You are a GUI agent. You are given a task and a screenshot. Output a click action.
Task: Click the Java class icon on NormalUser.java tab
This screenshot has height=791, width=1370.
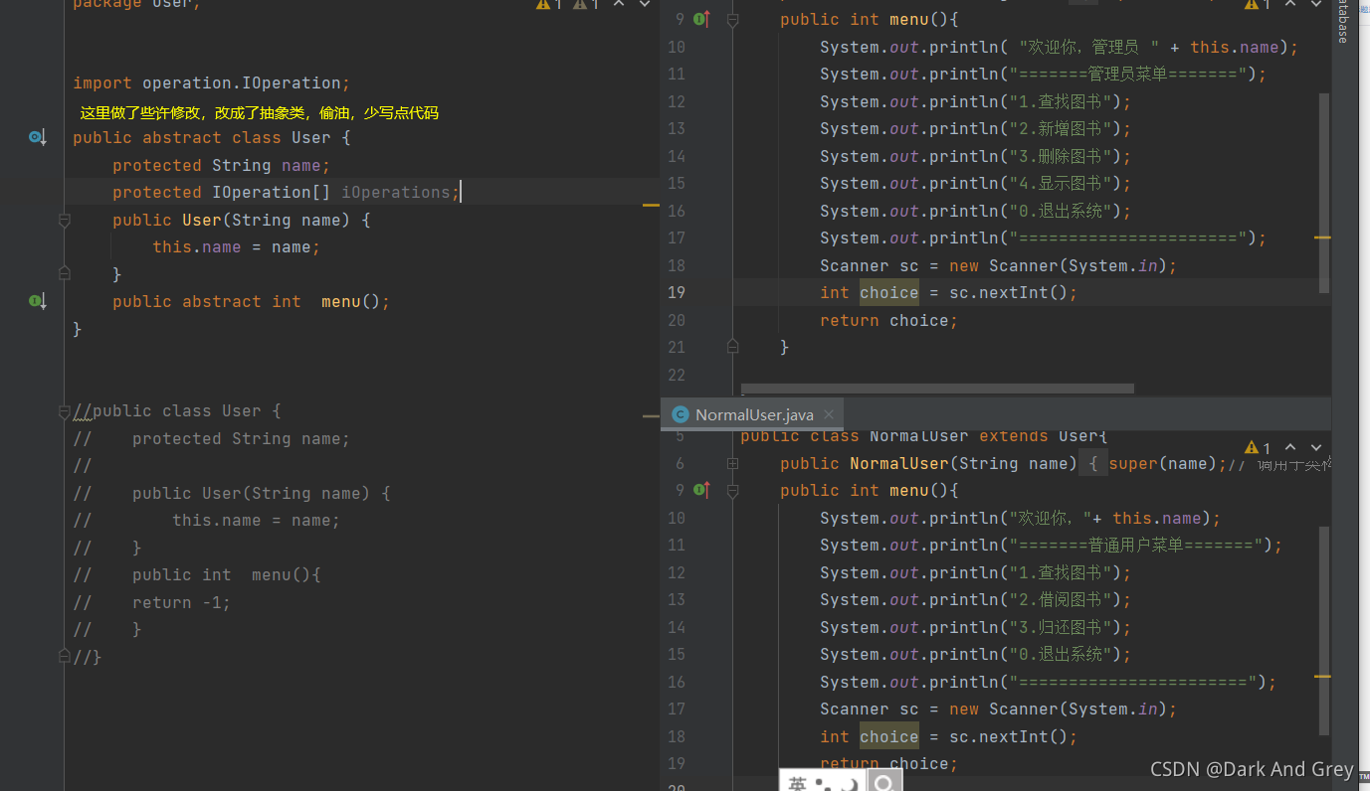tap(681, 414)
